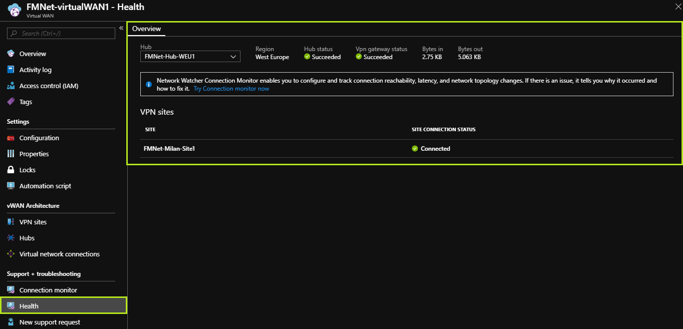Viewport: 683px width, 329px height.
Task: Select the Health menu item
Action: point(64,306)
